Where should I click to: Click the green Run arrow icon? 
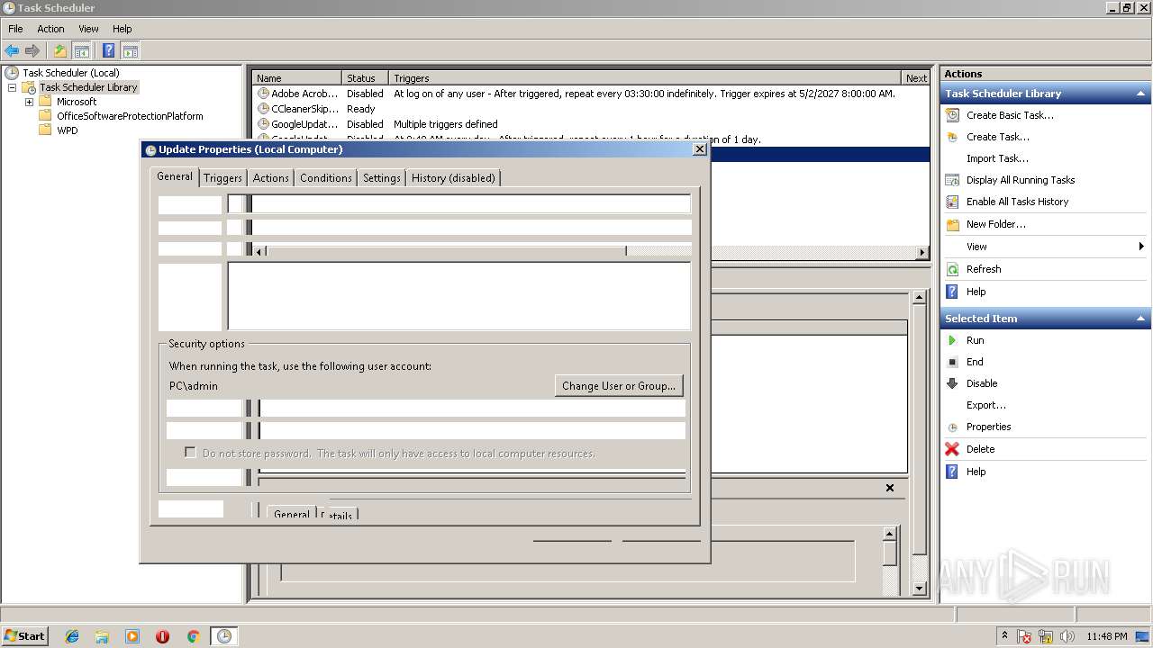coord(952,340)
